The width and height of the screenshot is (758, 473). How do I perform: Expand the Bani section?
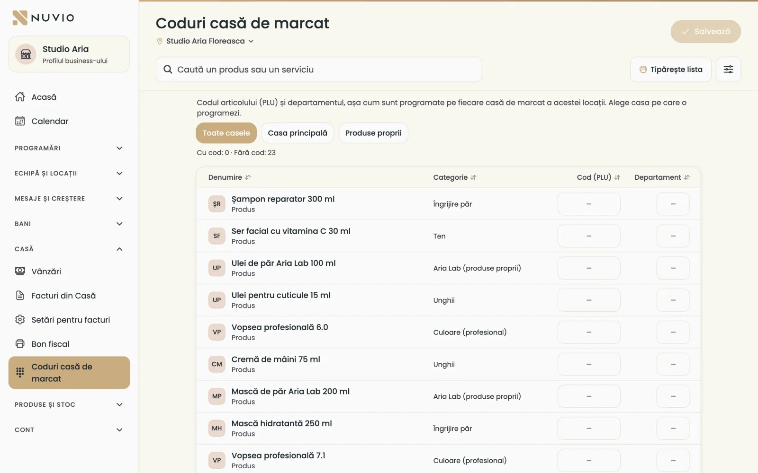click(69, 224)
